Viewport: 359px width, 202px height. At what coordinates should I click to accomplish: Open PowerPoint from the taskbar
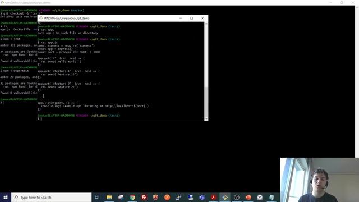click(x=248, y=197)
